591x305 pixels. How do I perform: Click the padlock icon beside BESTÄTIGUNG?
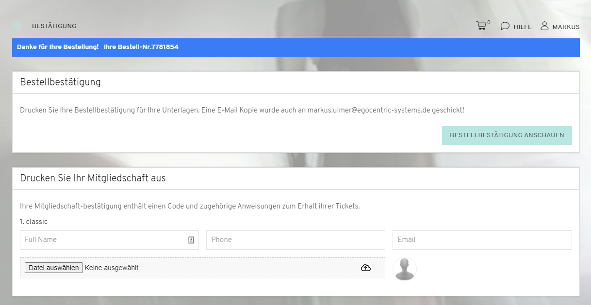coord(16,26)
